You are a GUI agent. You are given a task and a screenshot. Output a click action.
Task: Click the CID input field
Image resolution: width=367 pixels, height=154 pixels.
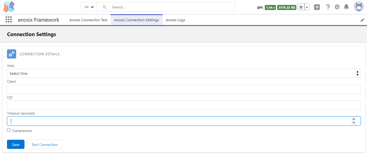(184, 105)
